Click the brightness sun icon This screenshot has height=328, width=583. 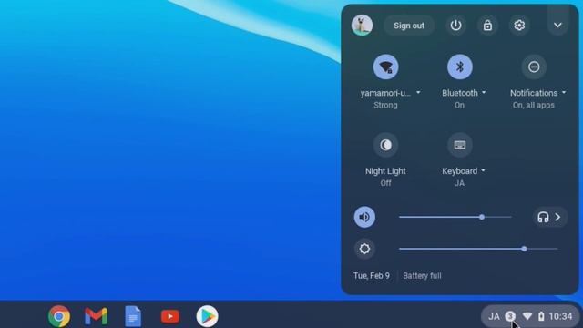click(364, 249)
